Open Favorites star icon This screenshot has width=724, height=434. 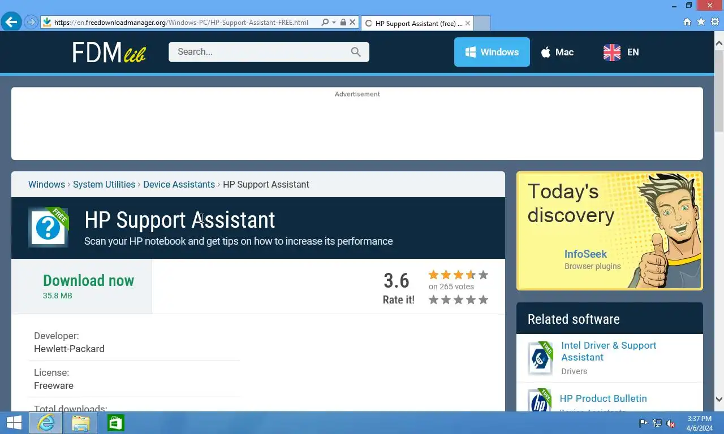tap(701, 22)
